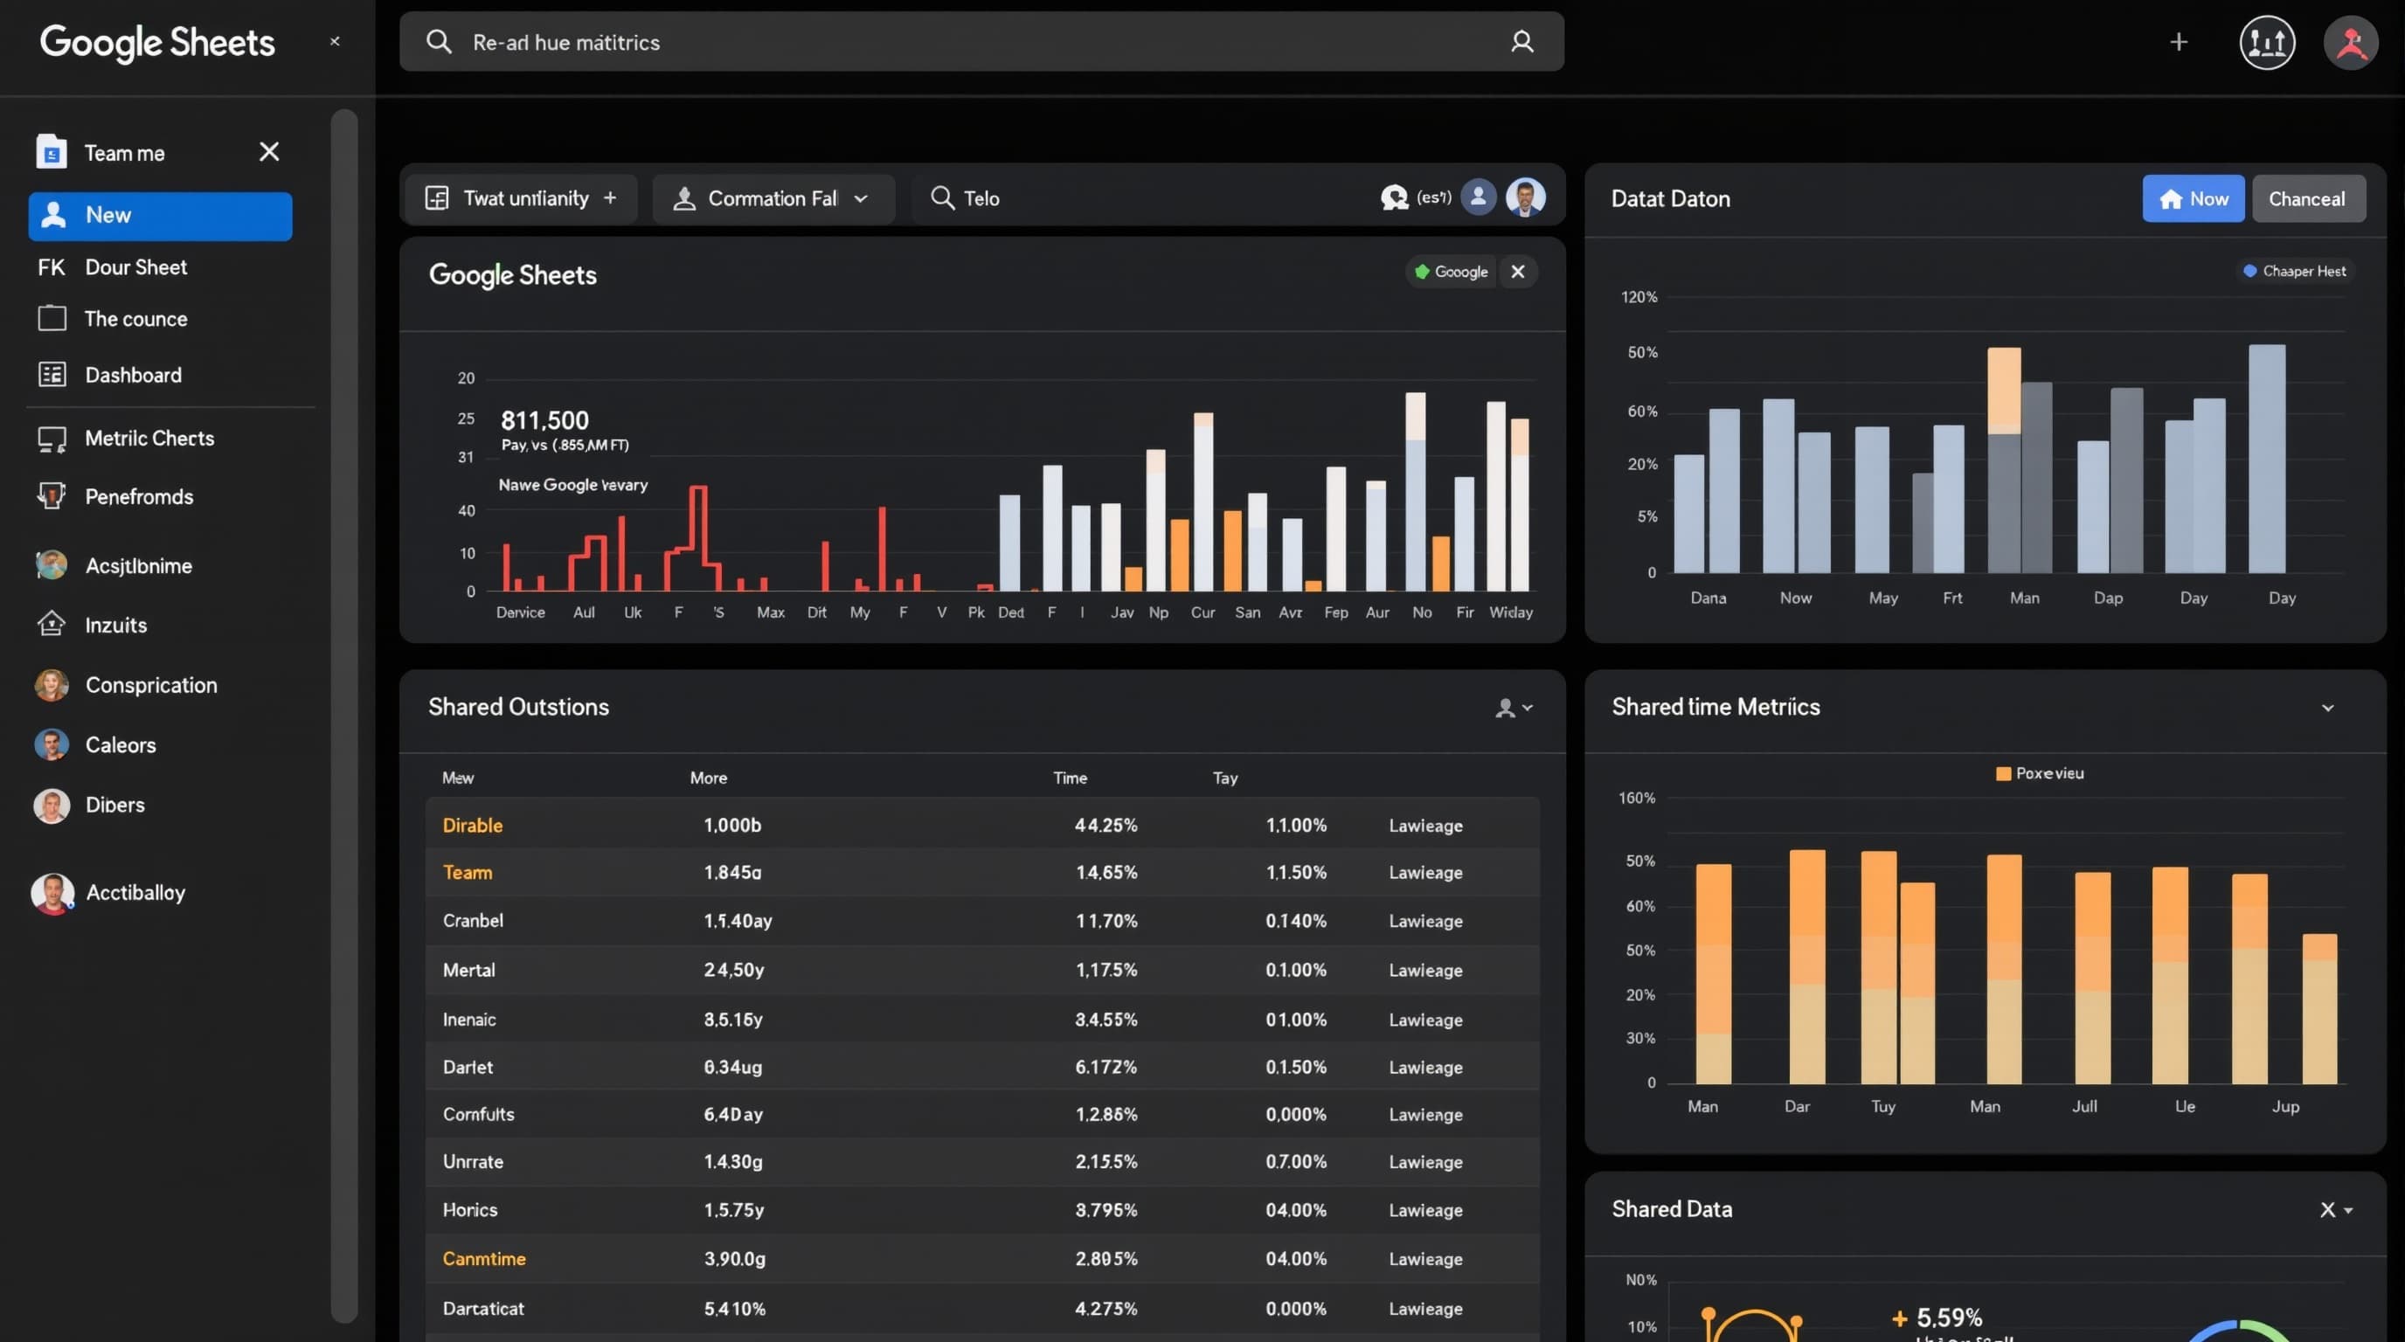Select Consprication avatar in sidebar
2405x1342 pixels.
coord(52,685)
